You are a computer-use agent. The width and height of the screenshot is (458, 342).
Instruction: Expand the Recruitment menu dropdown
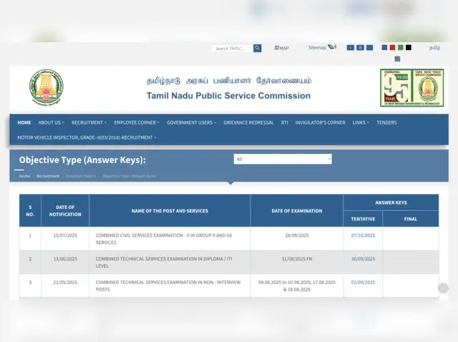89,122
